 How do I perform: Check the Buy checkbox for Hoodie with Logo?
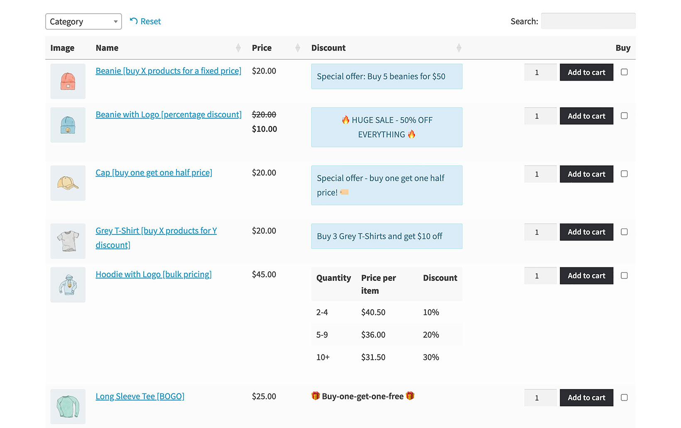pyautogui.click(x=624, y=275)
